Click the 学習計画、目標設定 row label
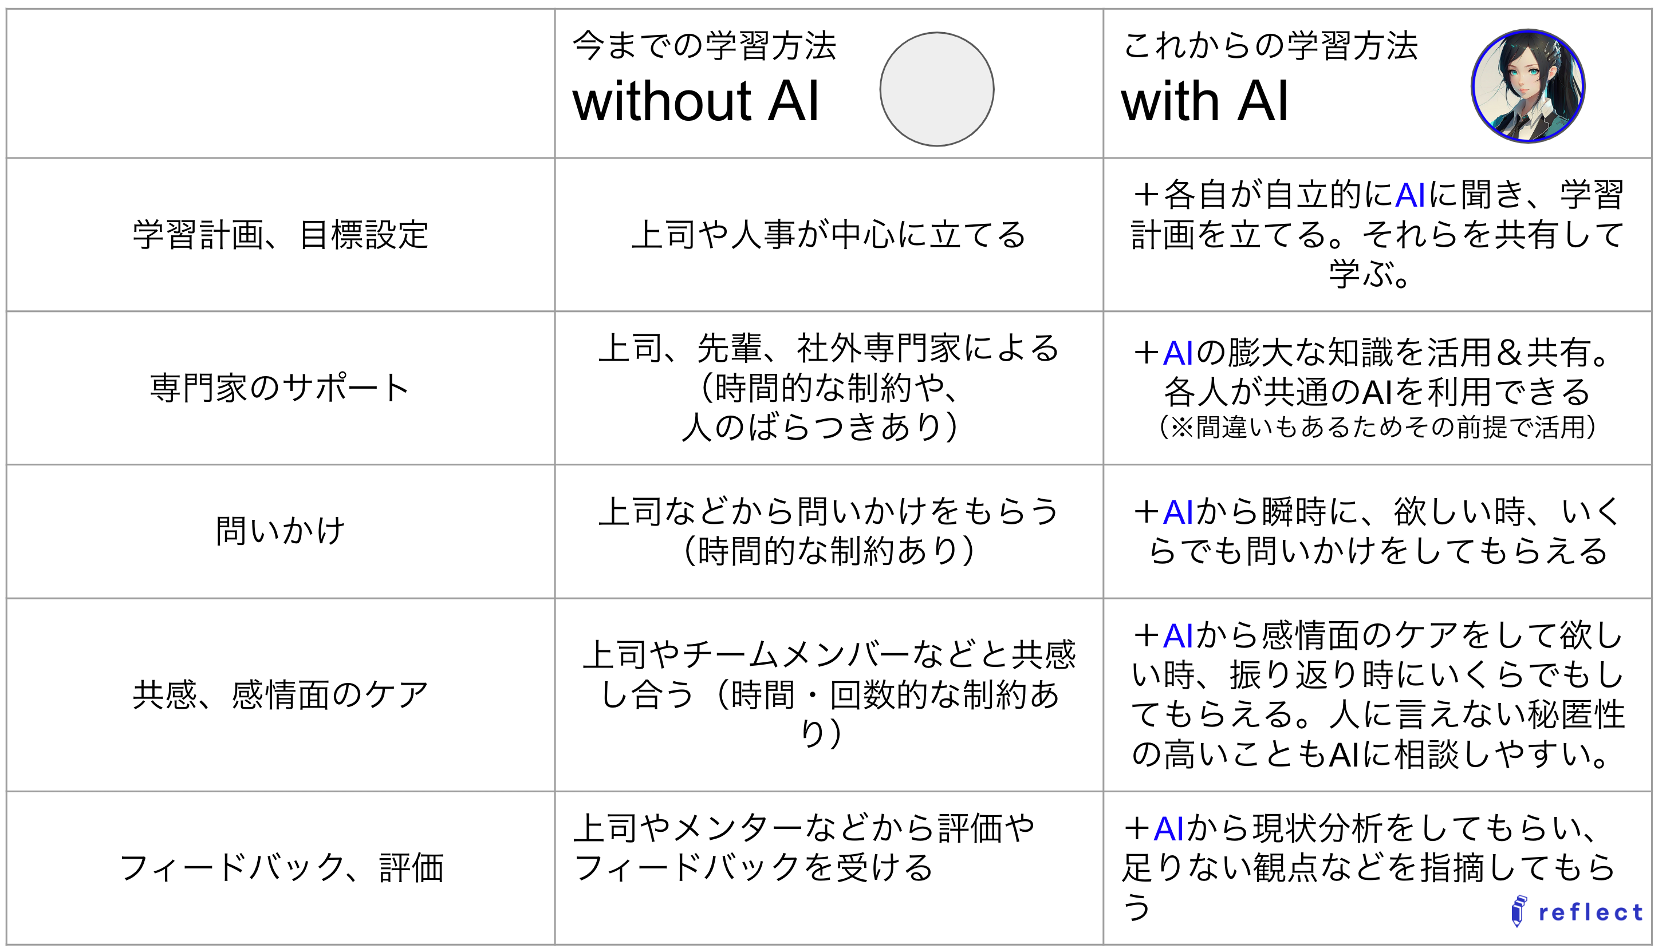Image resolution: width=1678 pixels, height=948 pixels. click(x=281, y=235)
